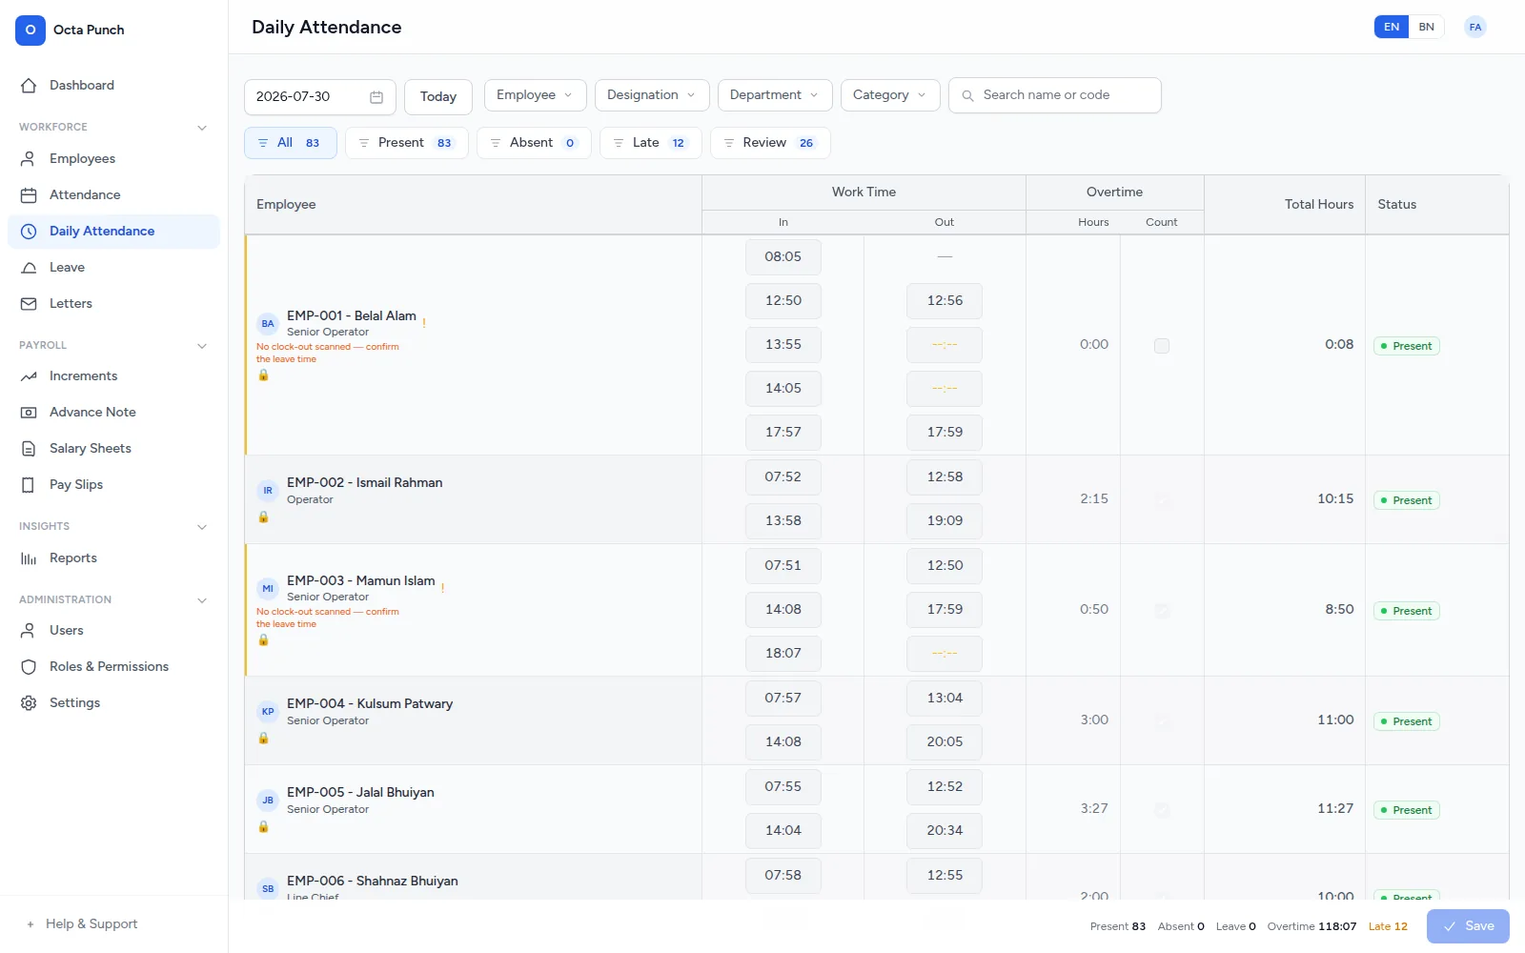1525x953 pixels.
Task: Switch language to BN
Action: coord(1426,27)
